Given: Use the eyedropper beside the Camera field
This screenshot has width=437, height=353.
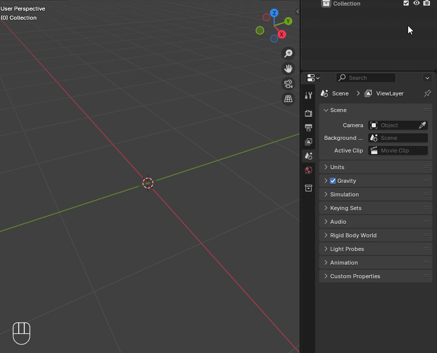Looking at the screenshot, I should point(423,125).
